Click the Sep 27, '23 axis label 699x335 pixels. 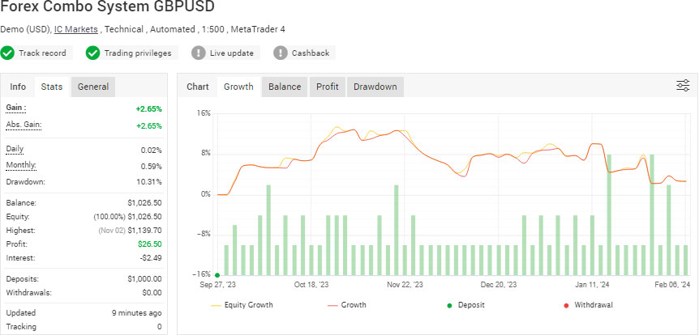218,285
